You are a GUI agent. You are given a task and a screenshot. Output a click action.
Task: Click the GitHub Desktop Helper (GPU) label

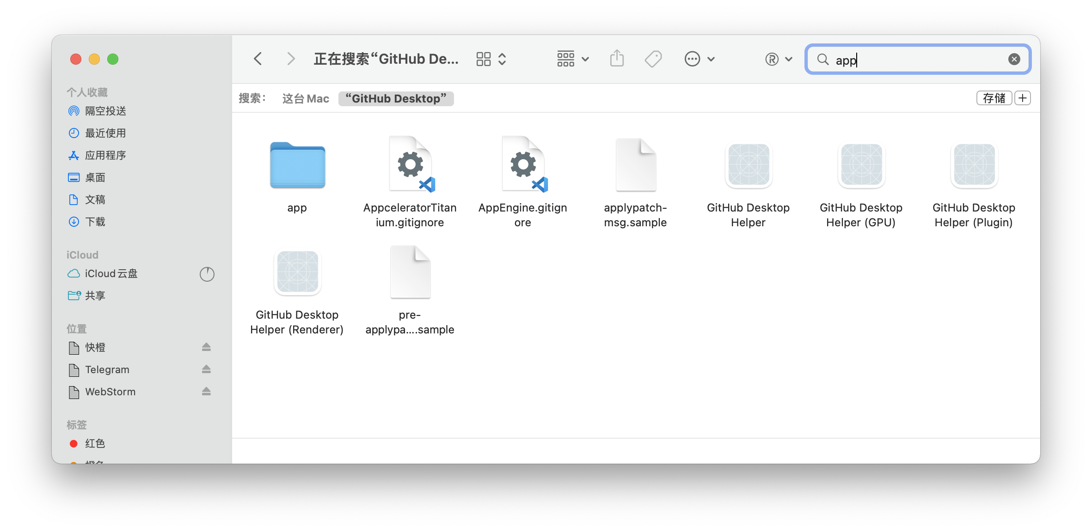click(861, 215)
